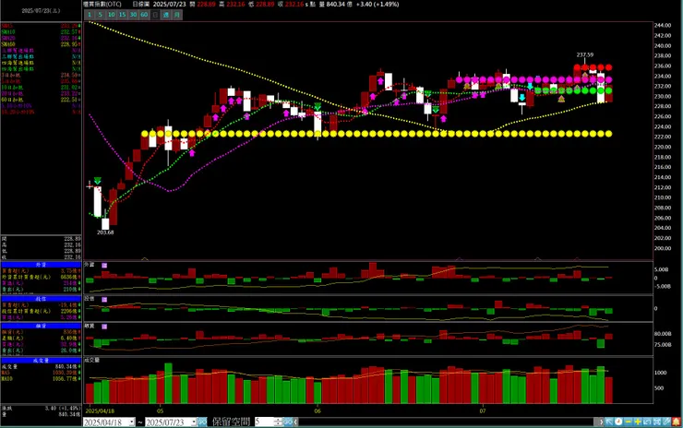Click the scroll-left arrow of chart scrollbar
The height and width of the screenshot is (428, 683).
[x=295, y=422]
